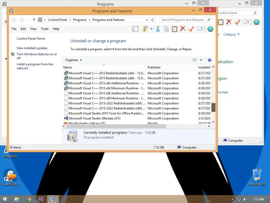
Task: Click the Back navigation arrow
Action: pos(14,20)
